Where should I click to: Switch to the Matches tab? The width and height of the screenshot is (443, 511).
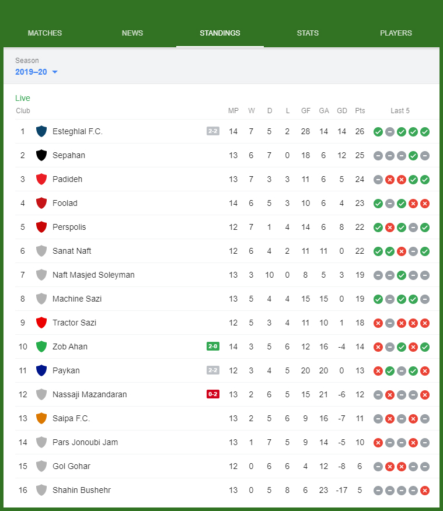(x=45, y=33)
